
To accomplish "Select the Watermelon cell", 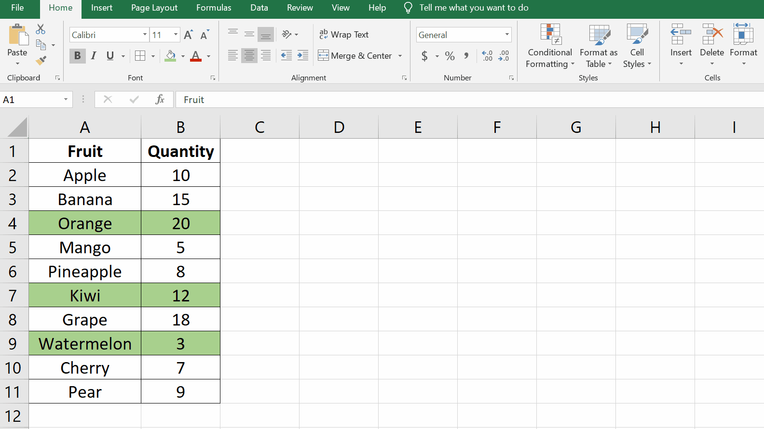I will click(x=85, y=343).
